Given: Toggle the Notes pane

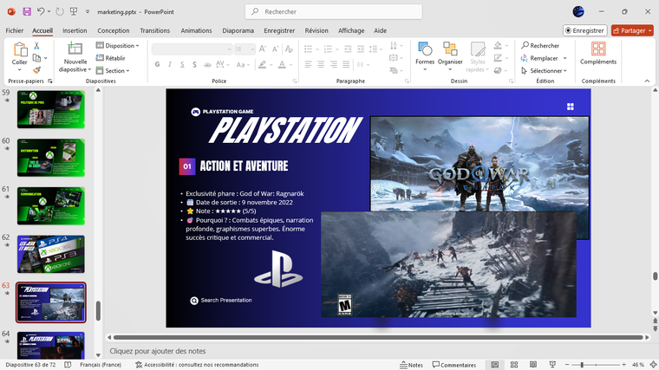Looking at the screenshot, I should (411, 365).
